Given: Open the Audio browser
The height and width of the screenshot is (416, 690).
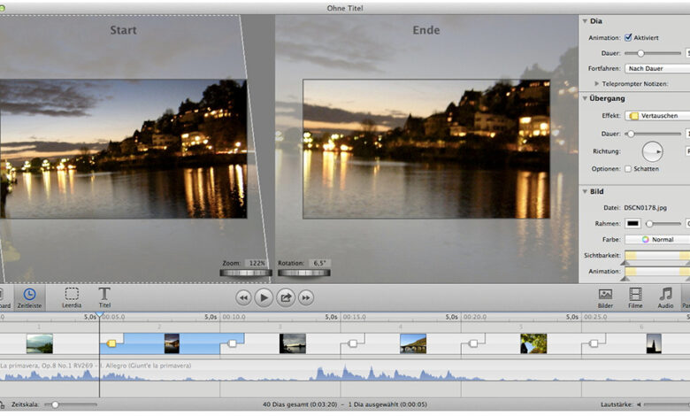Looking at the screenshot, I should [665, 297].
